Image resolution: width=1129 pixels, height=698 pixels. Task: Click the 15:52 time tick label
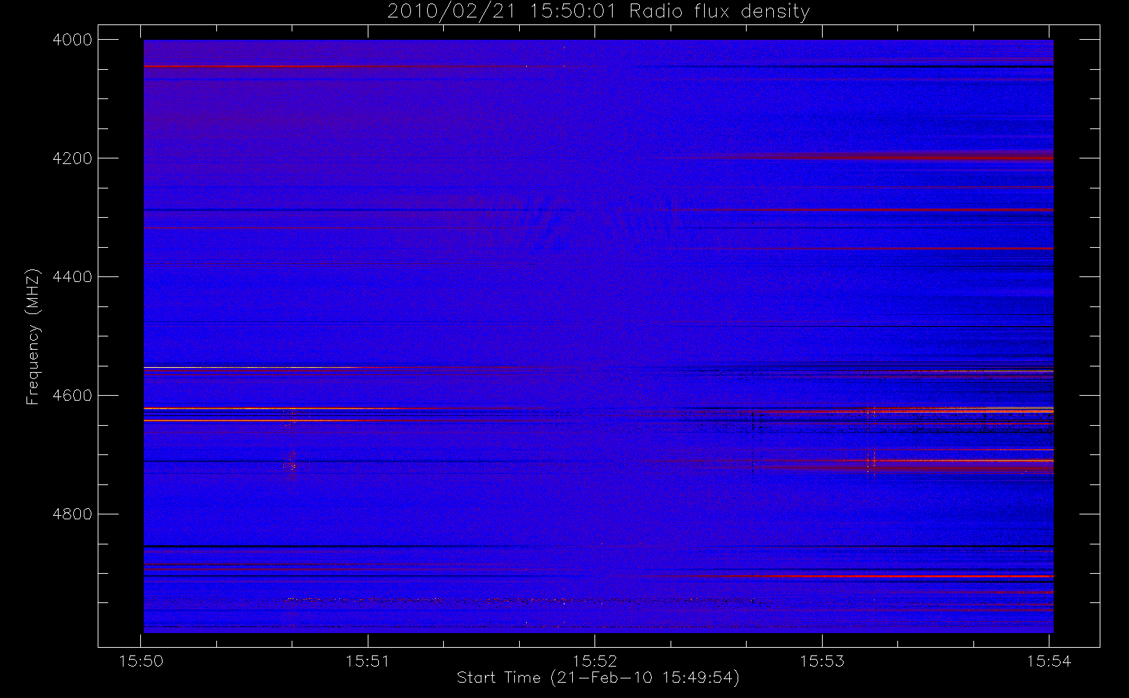(x=595, y=661)
